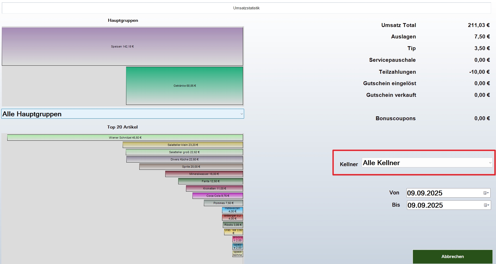This screenshot has height=264, width=496.
Task: Click the Umsatzstatistik title bar text
Action: coord(246,8)
